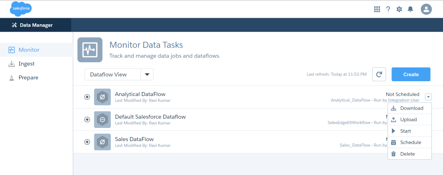The height and width of the screenshot is (175, 443).
Task: Click the trash icon beside Delete
Action: [x=393, y=154]
